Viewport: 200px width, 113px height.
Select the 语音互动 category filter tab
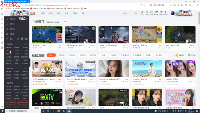(125, 55)
